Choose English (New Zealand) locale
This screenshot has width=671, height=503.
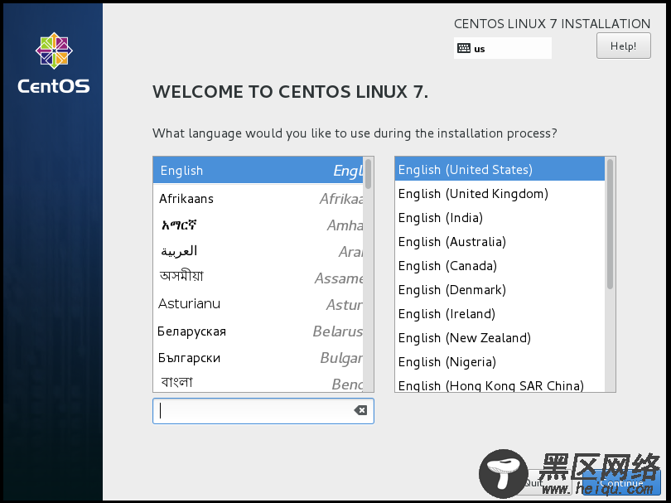point(500,337)
